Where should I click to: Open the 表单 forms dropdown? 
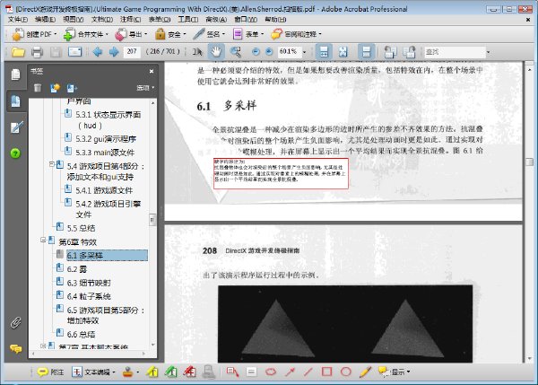(248, 34)
